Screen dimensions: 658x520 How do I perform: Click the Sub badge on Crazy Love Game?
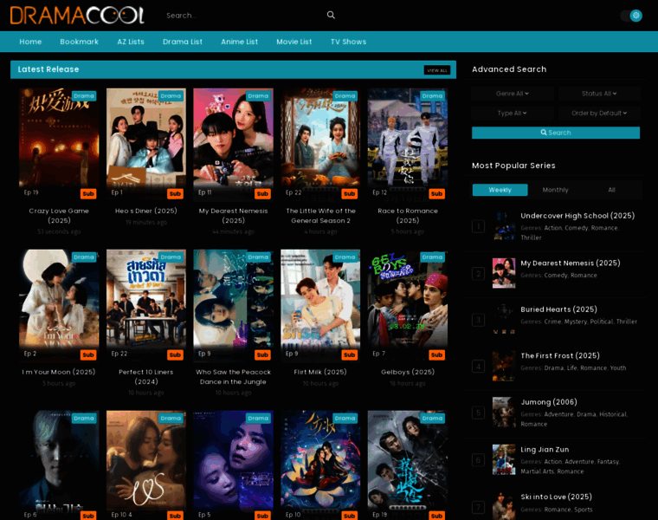[88, 193]
